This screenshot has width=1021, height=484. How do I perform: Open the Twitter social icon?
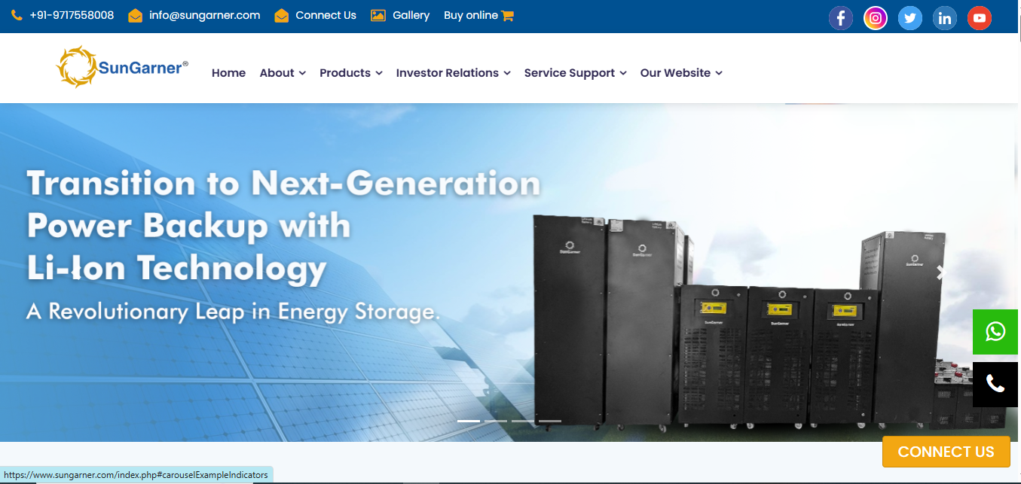point(909,17)
